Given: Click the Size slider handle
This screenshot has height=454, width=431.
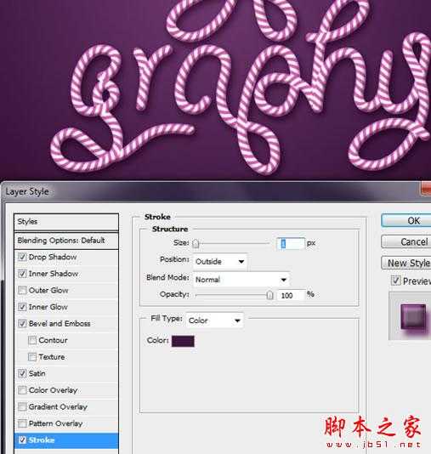Looking at the screenshot, I should tap(196, 243).
